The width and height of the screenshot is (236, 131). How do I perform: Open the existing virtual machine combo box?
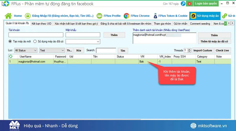pyautogui.click(x=83, y=41)
